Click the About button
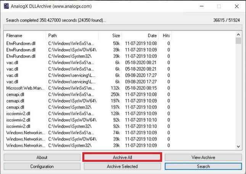 (42, 157)
